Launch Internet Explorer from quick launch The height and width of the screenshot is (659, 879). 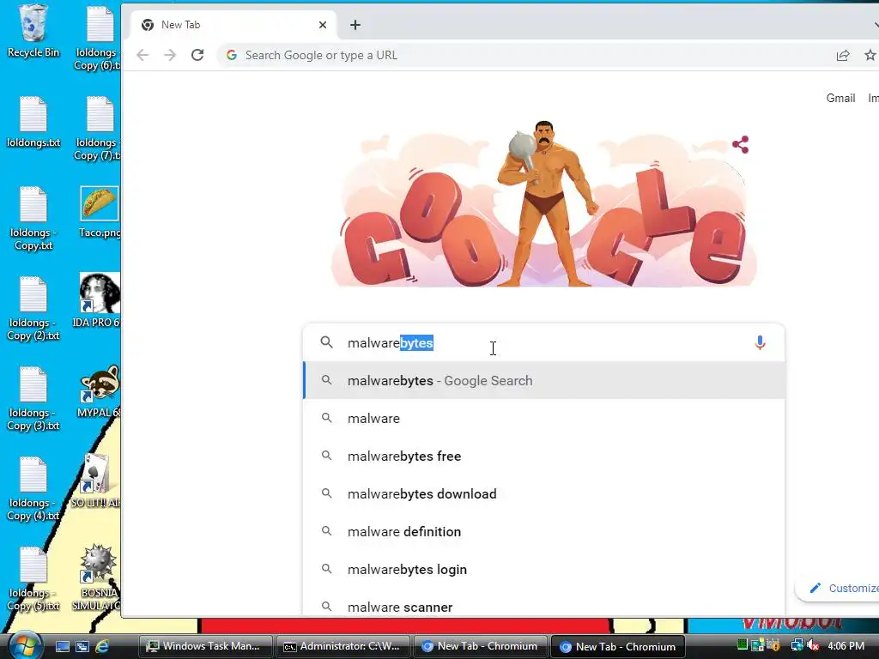coord(102,646)
